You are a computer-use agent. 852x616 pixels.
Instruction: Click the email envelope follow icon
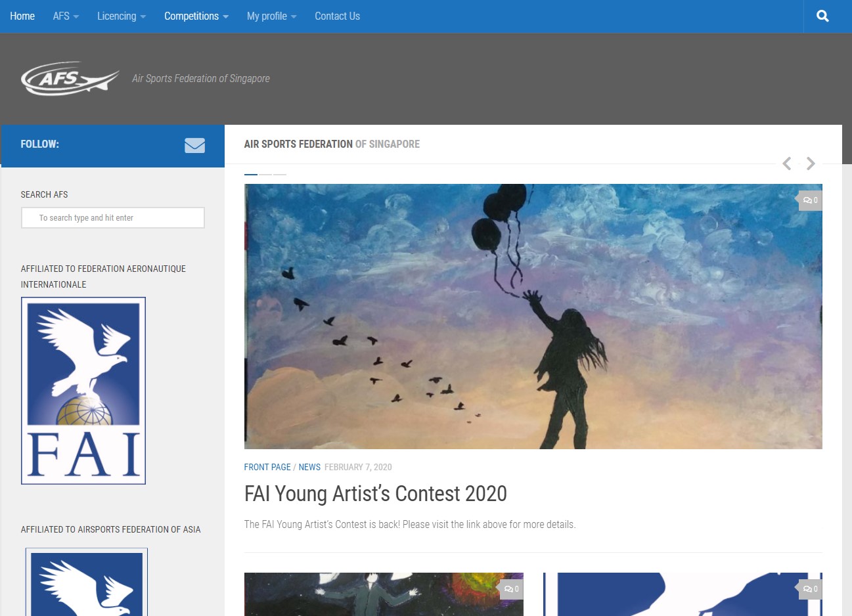point(194,145)
